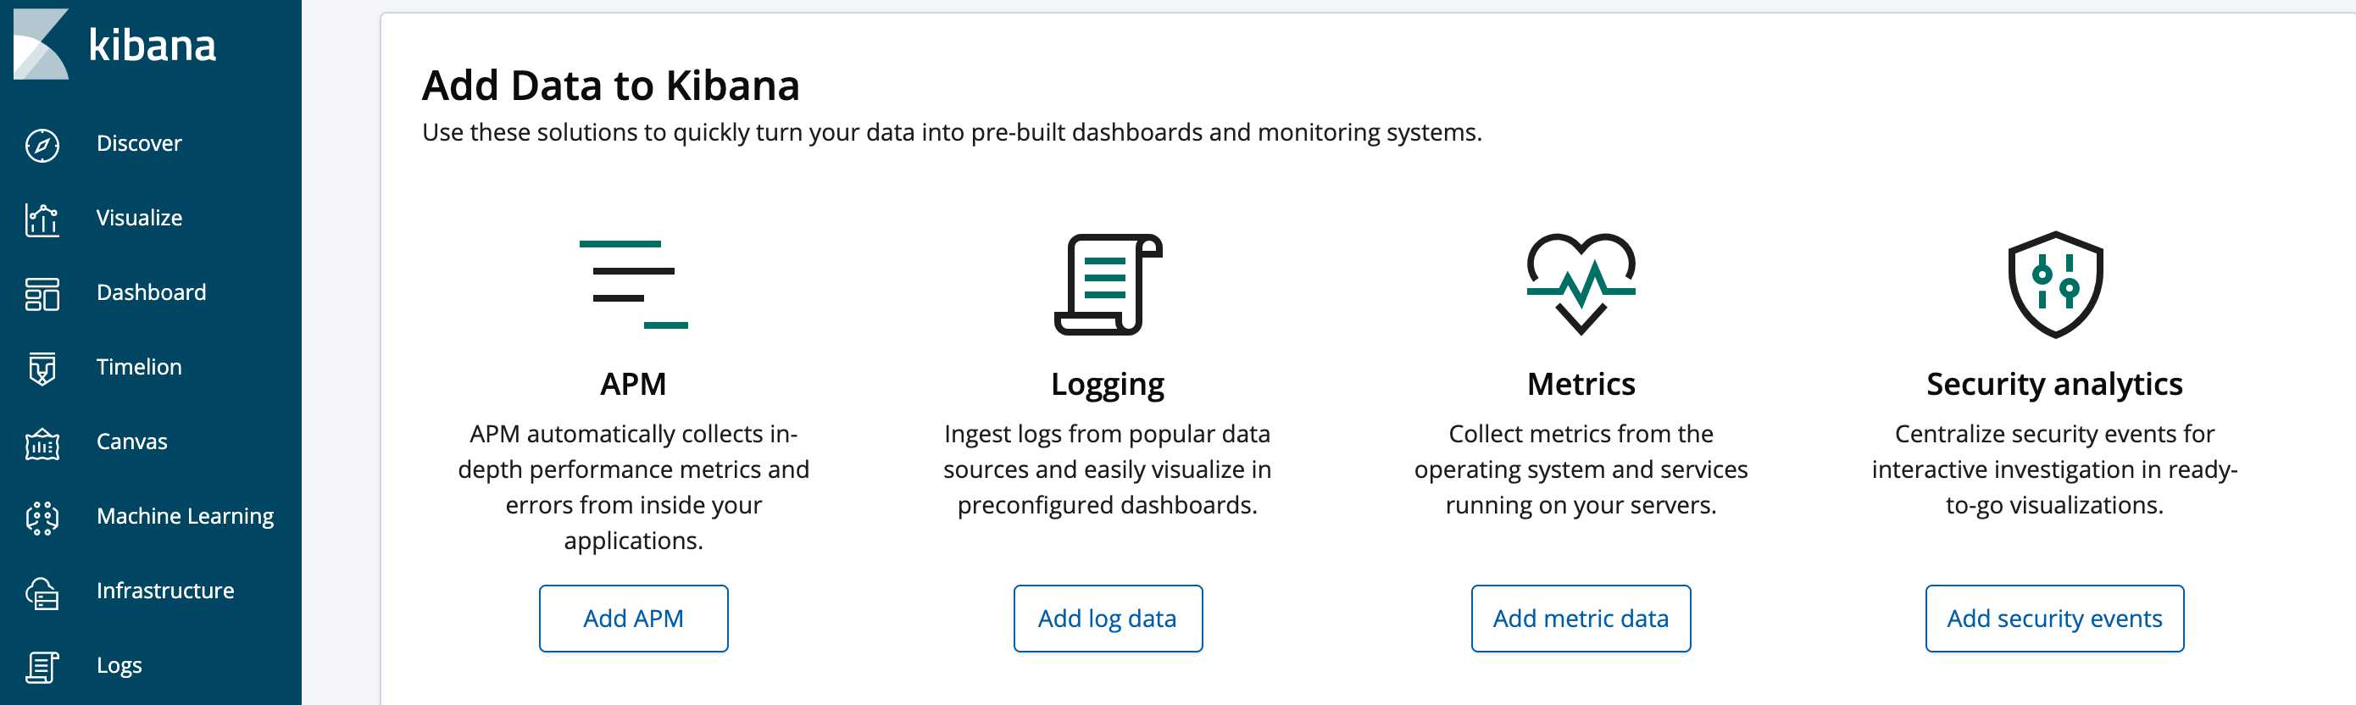Click the Visualize chart icon
2356x705 pixels.
click(x=42, y=219)
